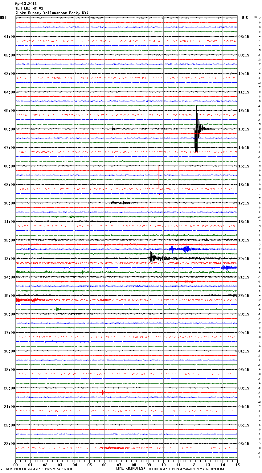Viewport: 262px width, 473px height.
Task: Click the traces clipped footnote
Action: coord(186,469)
